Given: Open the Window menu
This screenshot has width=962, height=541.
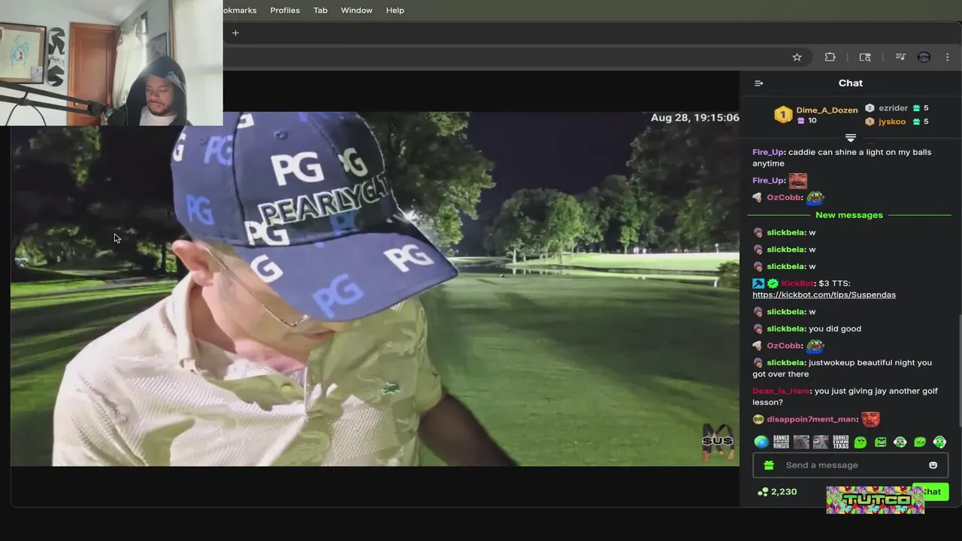Looking at the screenshot, I should [x=356, y=11].
